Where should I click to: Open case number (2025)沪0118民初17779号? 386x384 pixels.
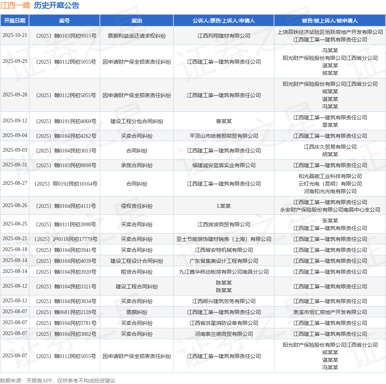pyautogui.click(x=64, y=239)
